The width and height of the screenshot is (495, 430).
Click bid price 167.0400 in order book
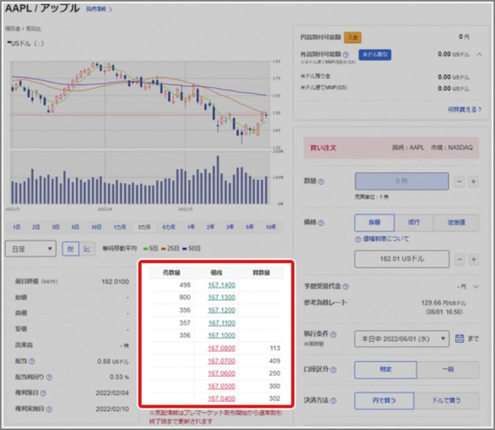[x=221, y=399]
